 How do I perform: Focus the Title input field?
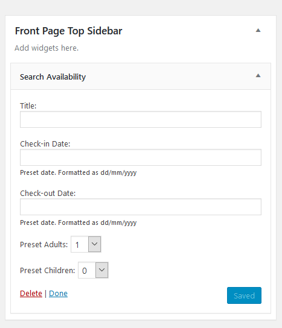[141, 119]
